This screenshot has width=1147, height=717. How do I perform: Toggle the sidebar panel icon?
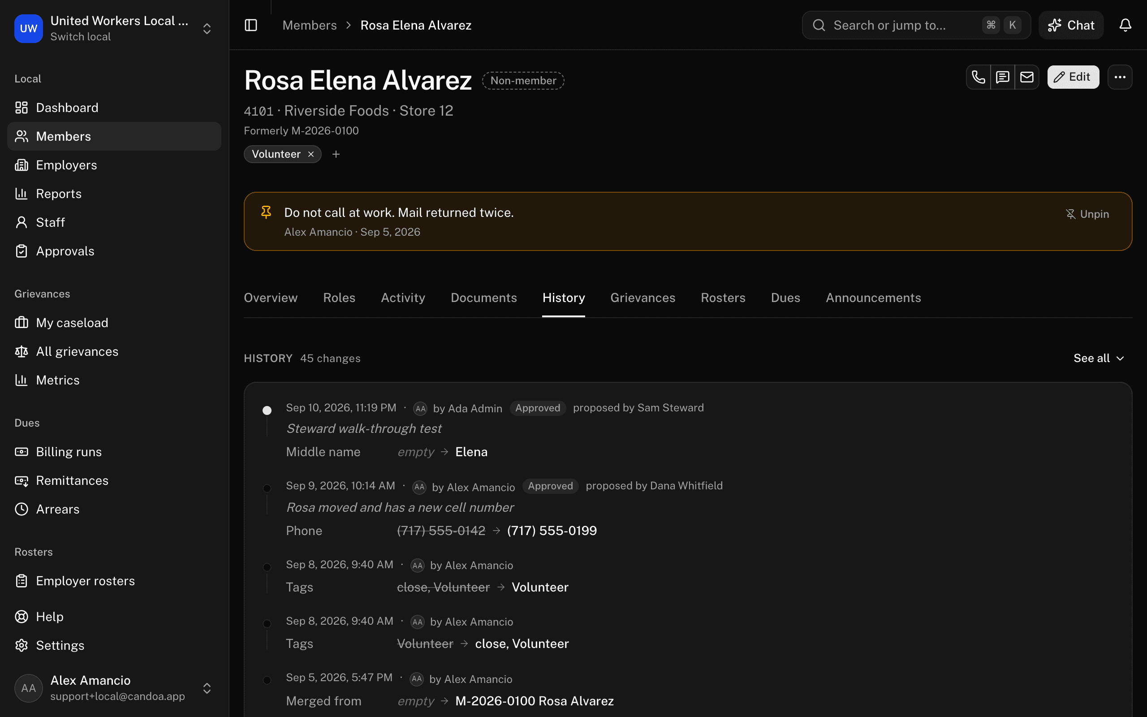click(251, 25)
